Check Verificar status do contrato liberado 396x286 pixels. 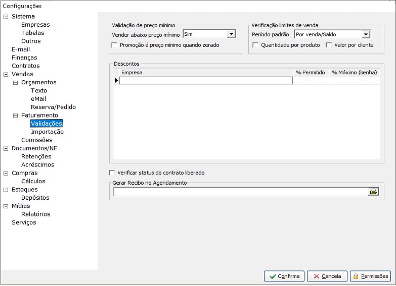pyautogui.click(x=112, y=173)
